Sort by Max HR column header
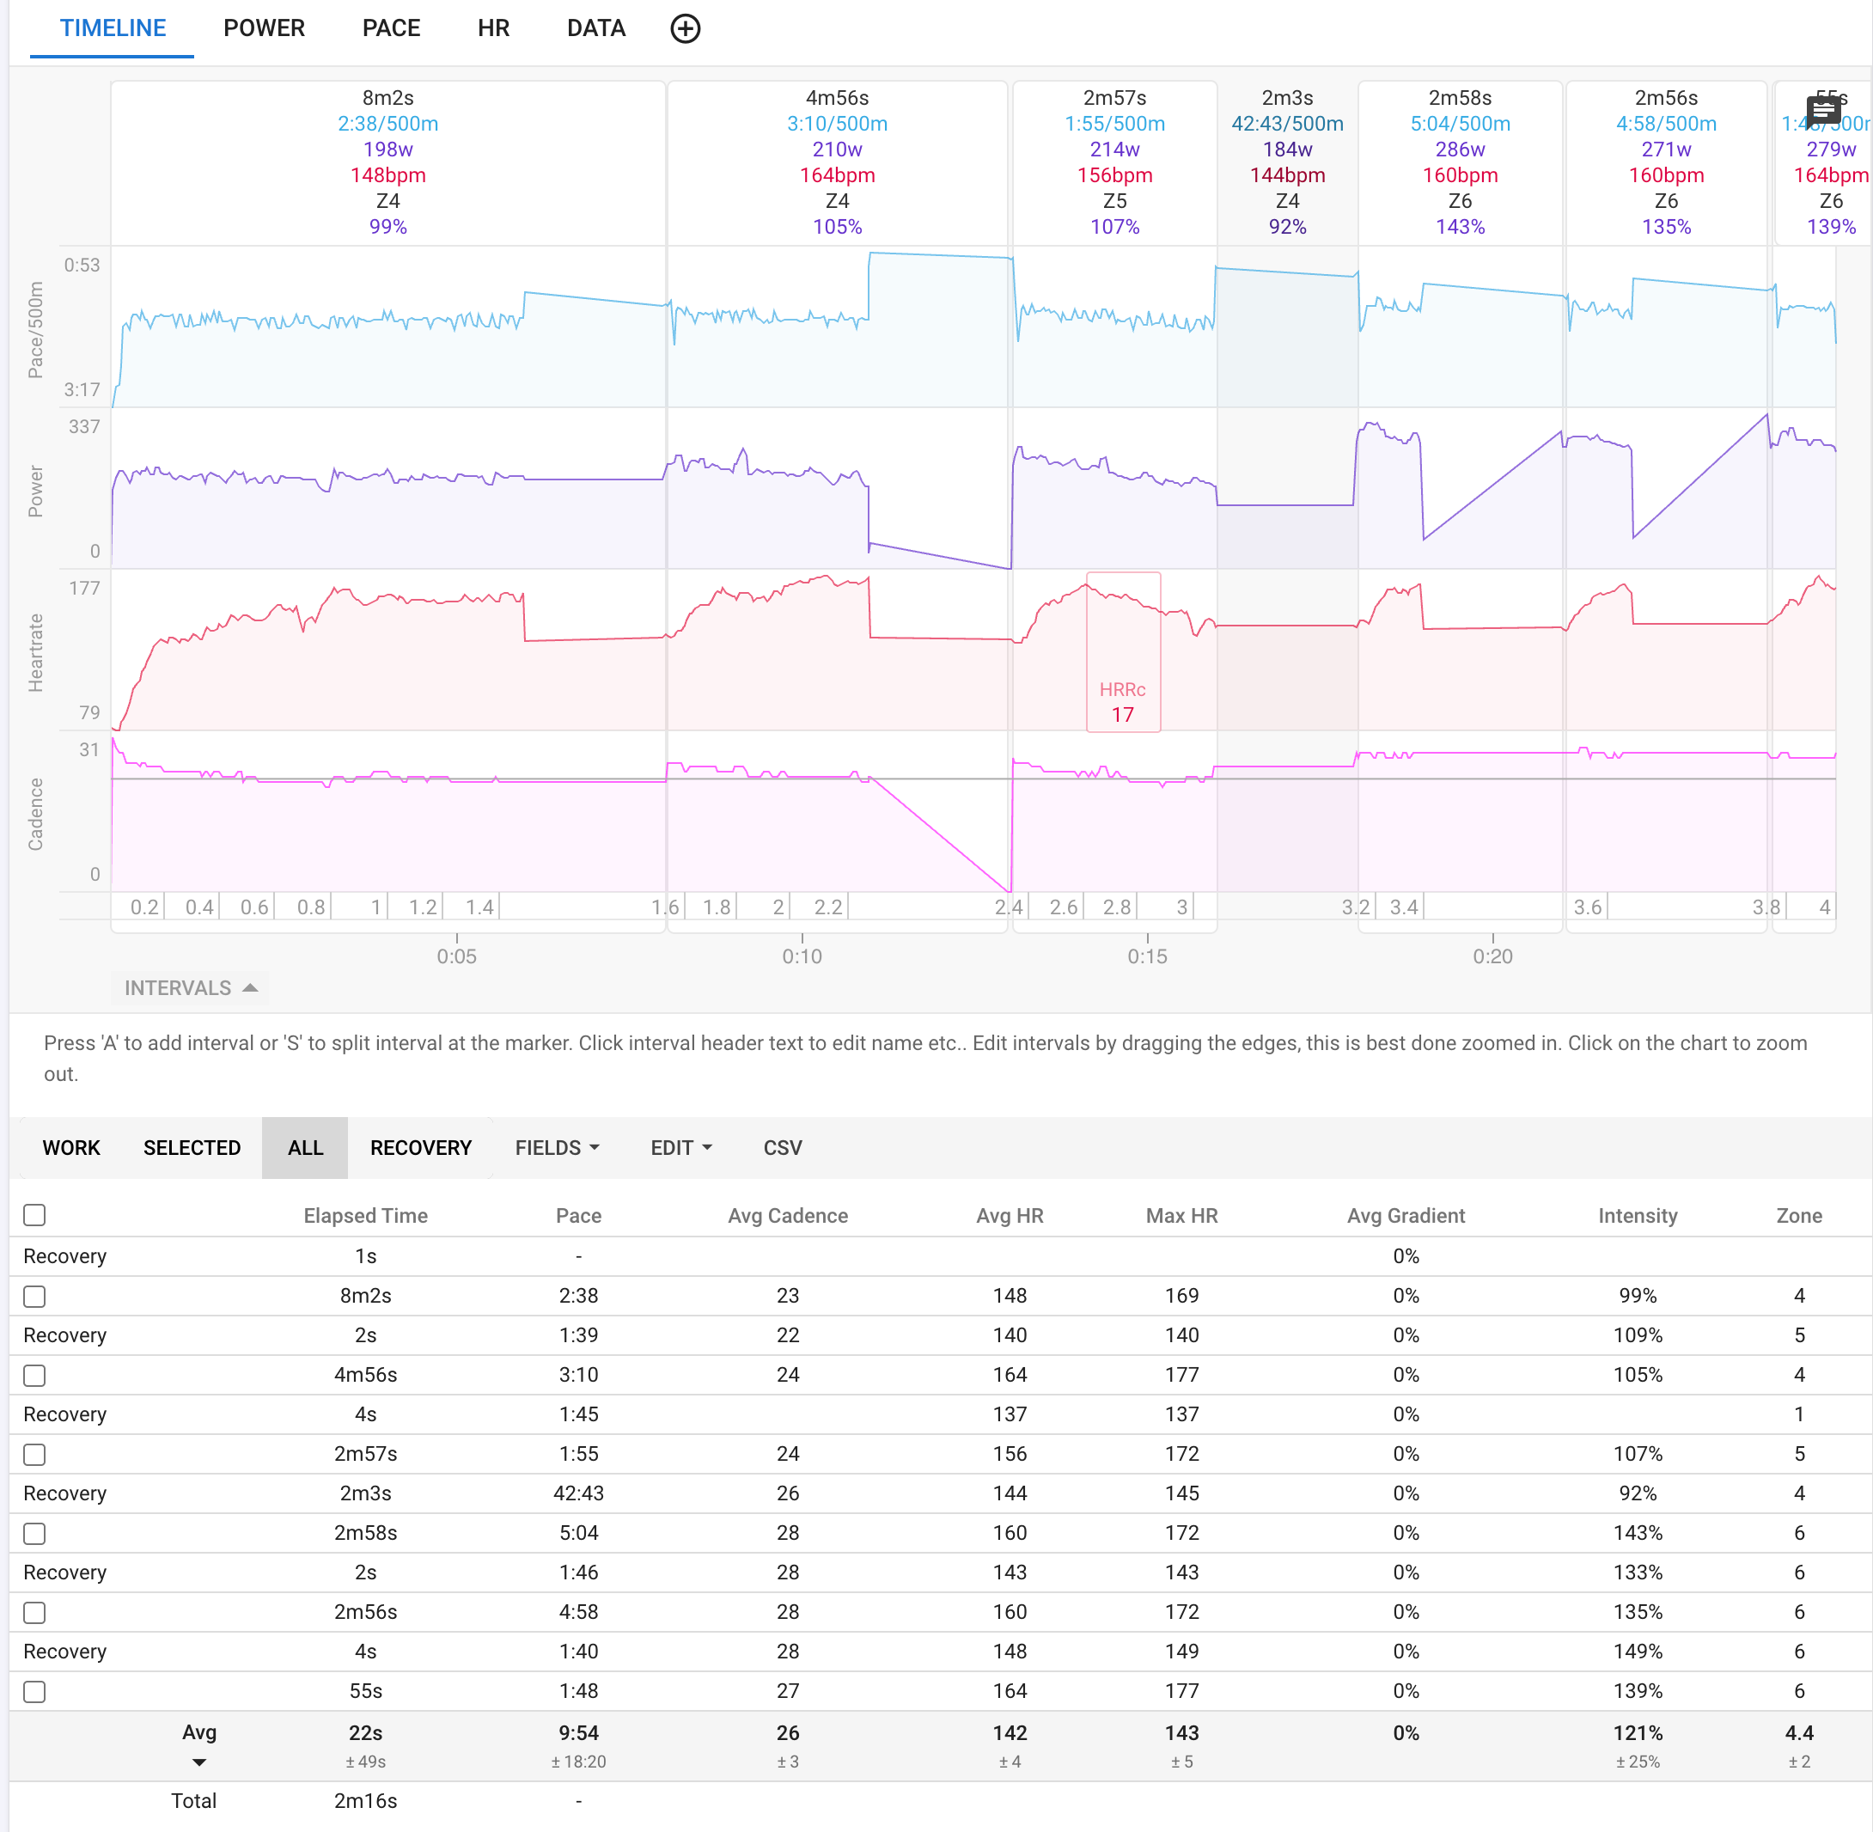This screenshot has height=1832, width=1873. click(x=1181, y=1215)
